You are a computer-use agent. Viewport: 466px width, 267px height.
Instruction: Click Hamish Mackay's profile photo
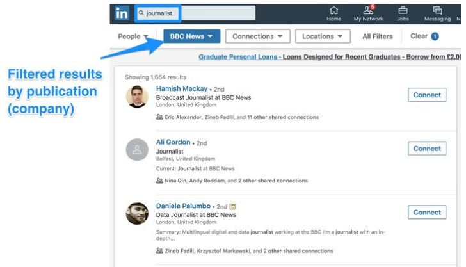point(137,96)
